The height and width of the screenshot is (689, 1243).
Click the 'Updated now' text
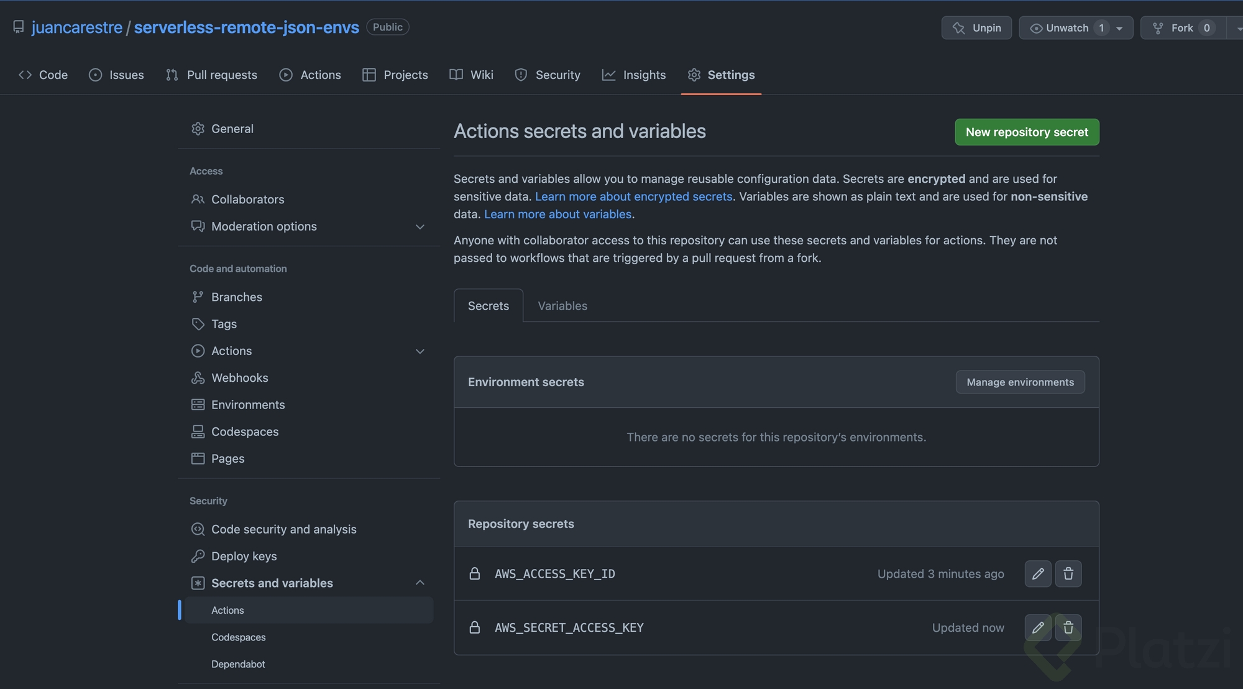pyautogui.click(x=968, y=627)
